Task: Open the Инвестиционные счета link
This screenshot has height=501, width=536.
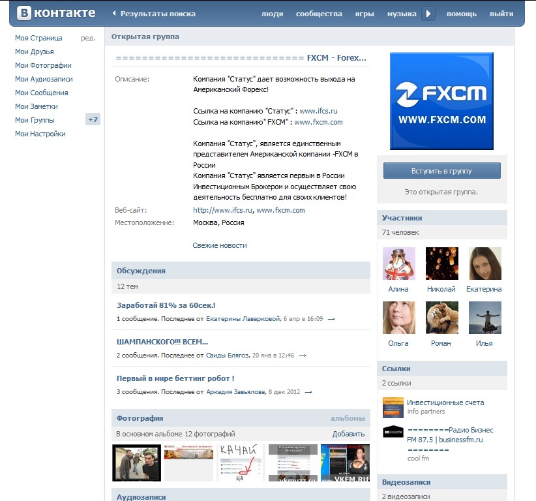Action: [x=445, y=402]
